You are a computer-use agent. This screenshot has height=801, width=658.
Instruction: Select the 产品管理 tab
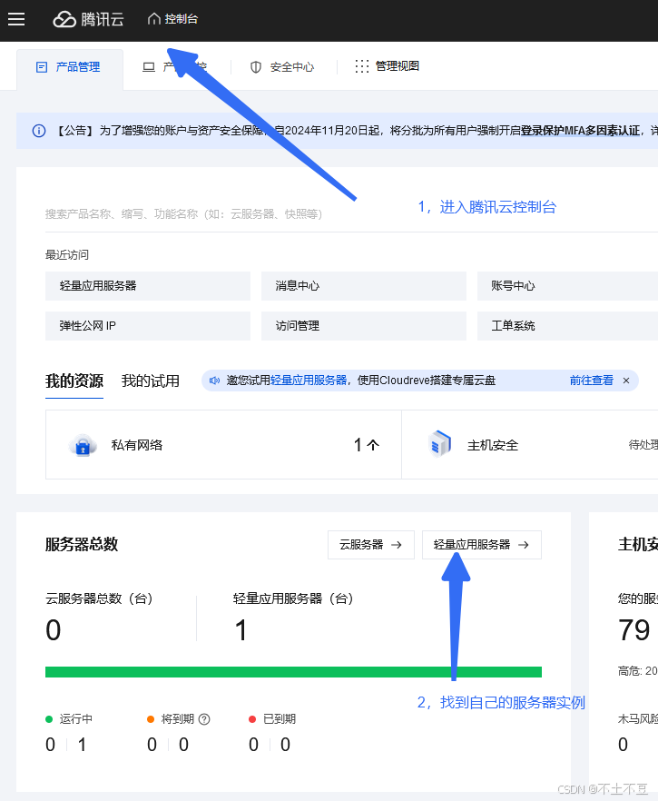[x=70, y=67]
